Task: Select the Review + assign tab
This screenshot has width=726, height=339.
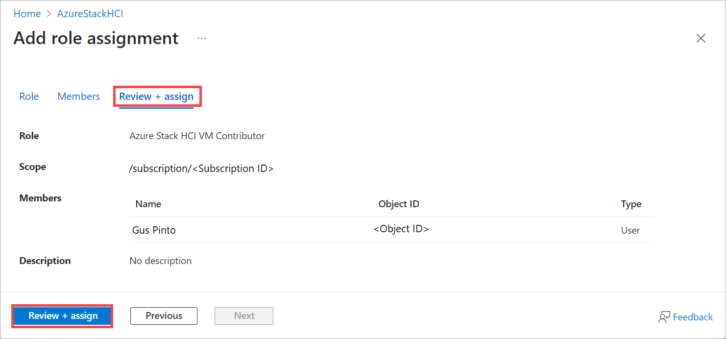Action: coord(156,97)
